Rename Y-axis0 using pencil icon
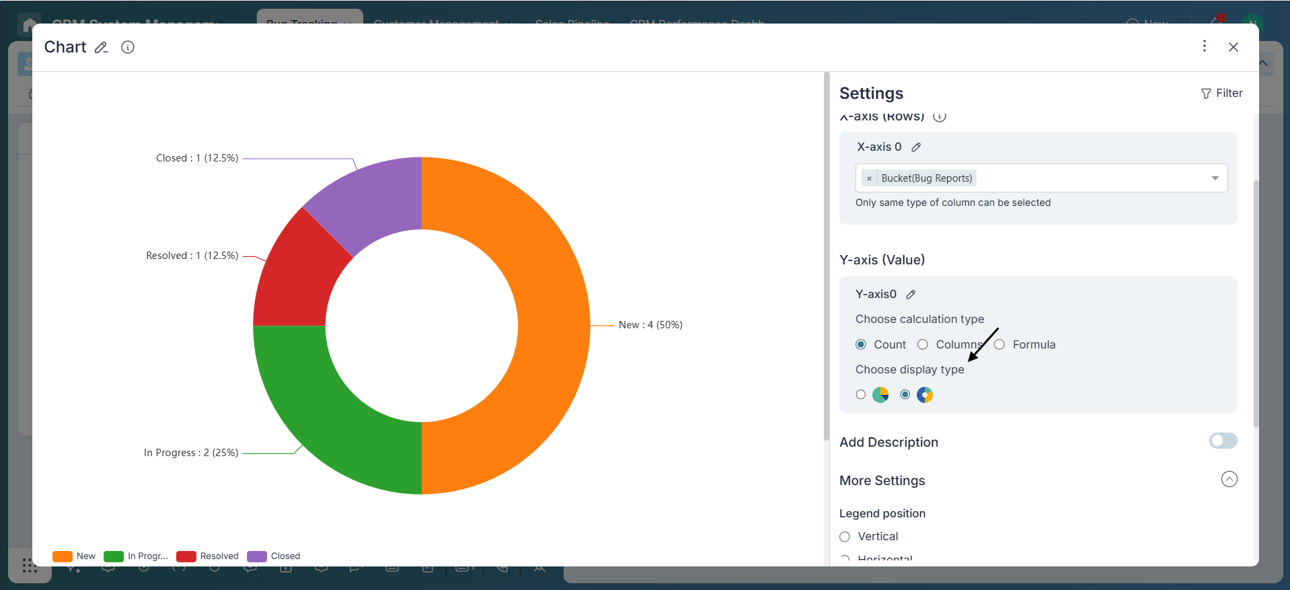The height and width of the screenshot is (590, 1290). tap(911, 294)
